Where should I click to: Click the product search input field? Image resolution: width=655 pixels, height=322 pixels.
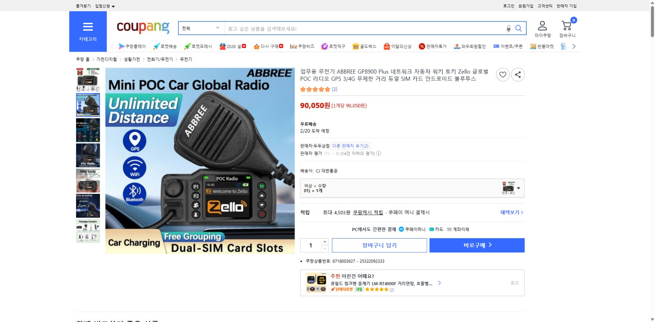(x=364, y=28)
